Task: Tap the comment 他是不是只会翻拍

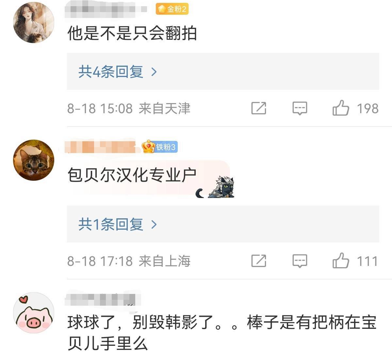Action: 132,34
